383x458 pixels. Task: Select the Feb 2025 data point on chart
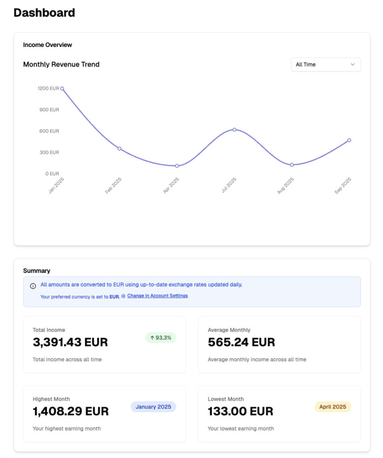tap(119, 148)
